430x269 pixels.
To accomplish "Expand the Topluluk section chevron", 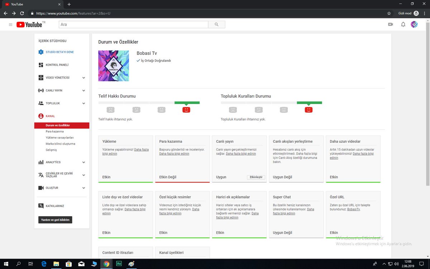I will [83, 103].
